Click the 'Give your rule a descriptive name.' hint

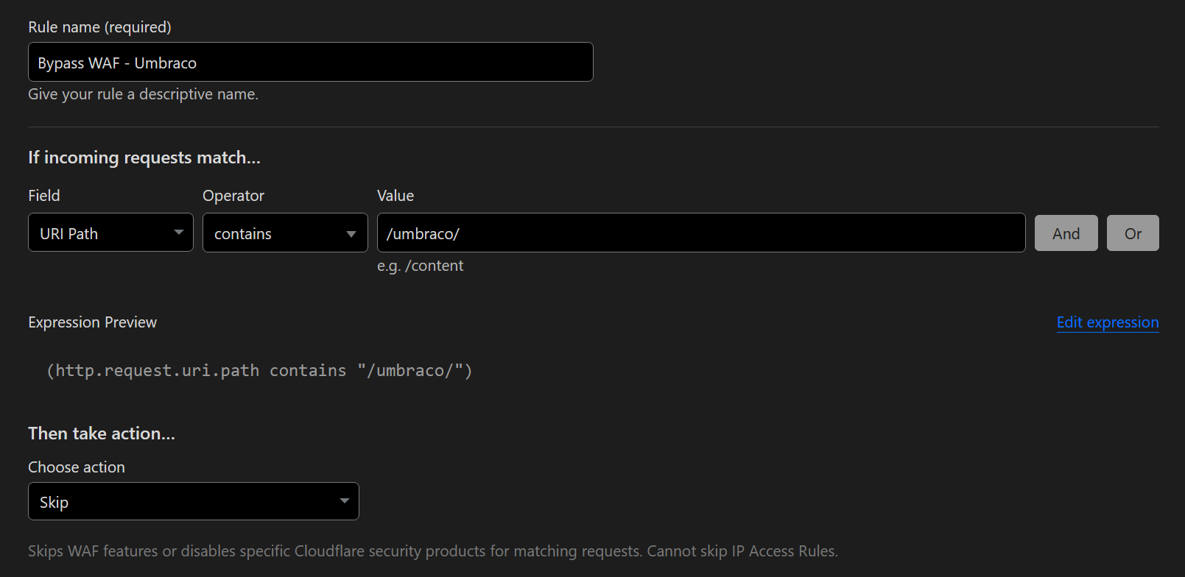143,94
